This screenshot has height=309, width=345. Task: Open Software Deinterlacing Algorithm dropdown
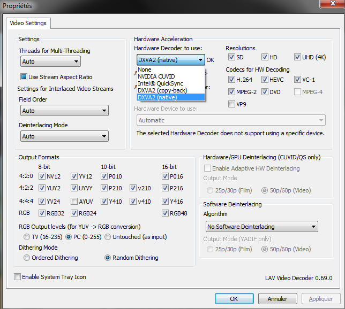click(x=262, y=227)
